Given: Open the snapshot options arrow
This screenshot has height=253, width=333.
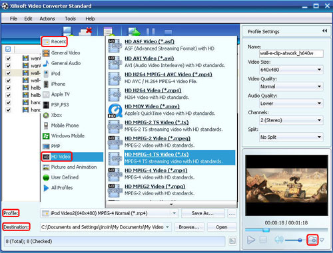Looking at the screenshot, I should pos(322,240).
